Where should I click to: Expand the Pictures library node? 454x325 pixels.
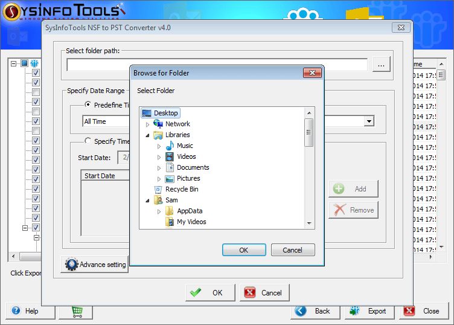click(159, 179)
